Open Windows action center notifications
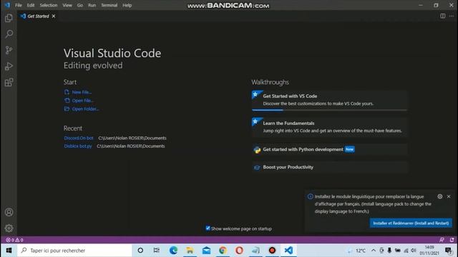The image size is (458, 257). 449,251
